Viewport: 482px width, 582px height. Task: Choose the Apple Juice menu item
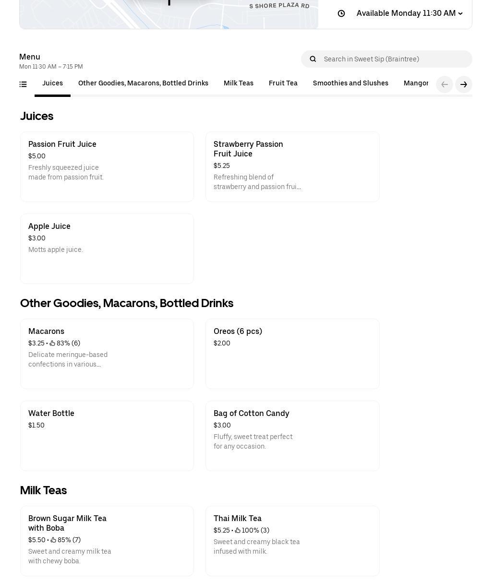(107, 249)
